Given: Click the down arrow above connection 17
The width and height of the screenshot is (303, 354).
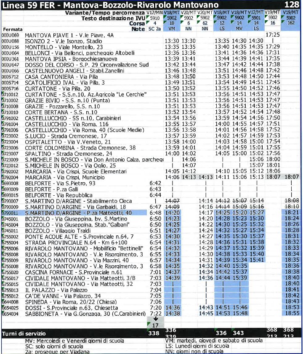Looking at the screenshot, I should click(x=155, y=318).
